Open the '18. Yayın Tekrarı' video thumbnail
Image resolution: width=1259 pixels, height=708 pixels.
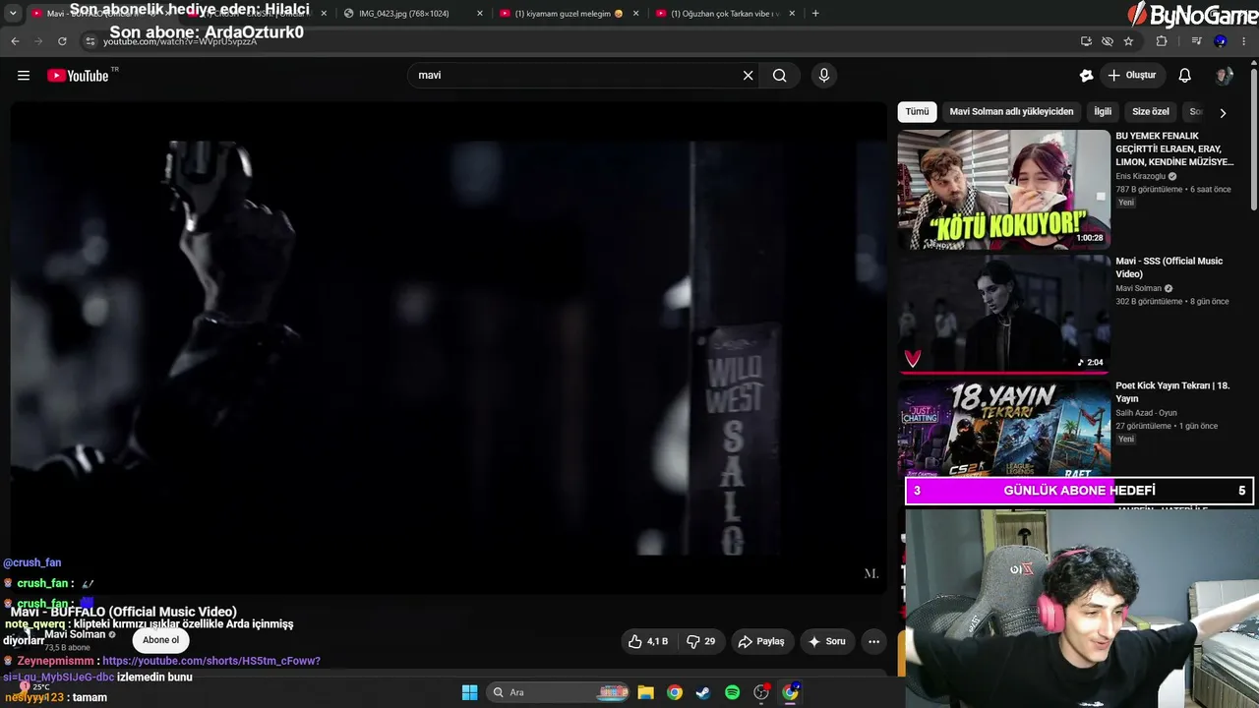click(x=1003, y=428)
